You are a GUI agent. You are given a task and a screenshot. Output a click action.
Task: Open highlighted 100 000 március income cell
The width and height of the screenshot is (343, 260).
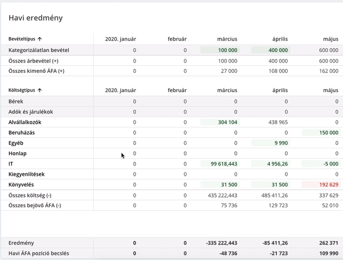tap(220, 50)
